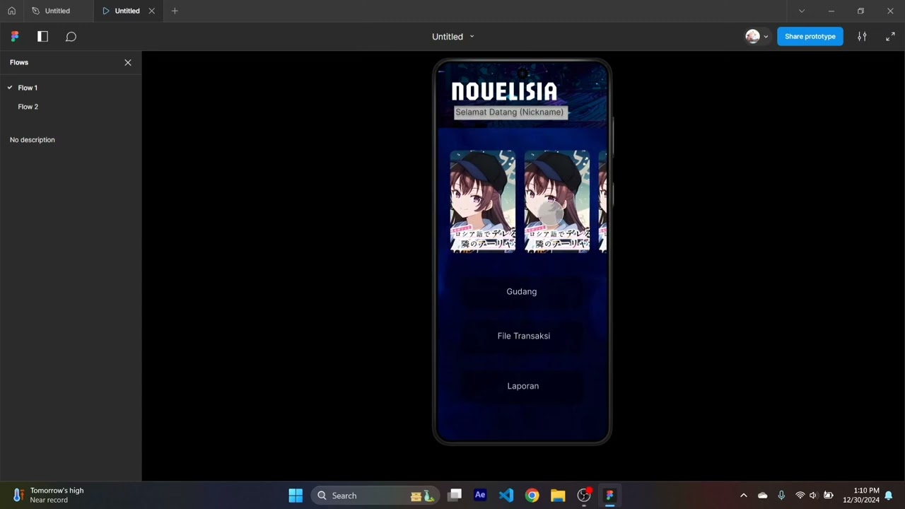The image size is (905, 509).
Task: Open the clock and date flyout
Action: pos(861,496)
